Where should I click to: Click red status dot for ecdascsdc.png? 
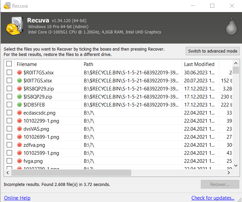click(19, 113)
